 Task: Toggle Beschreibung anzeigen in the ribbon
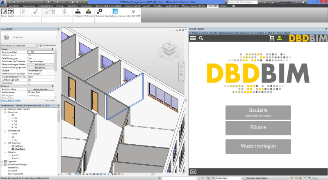click(x=115, y=13)
